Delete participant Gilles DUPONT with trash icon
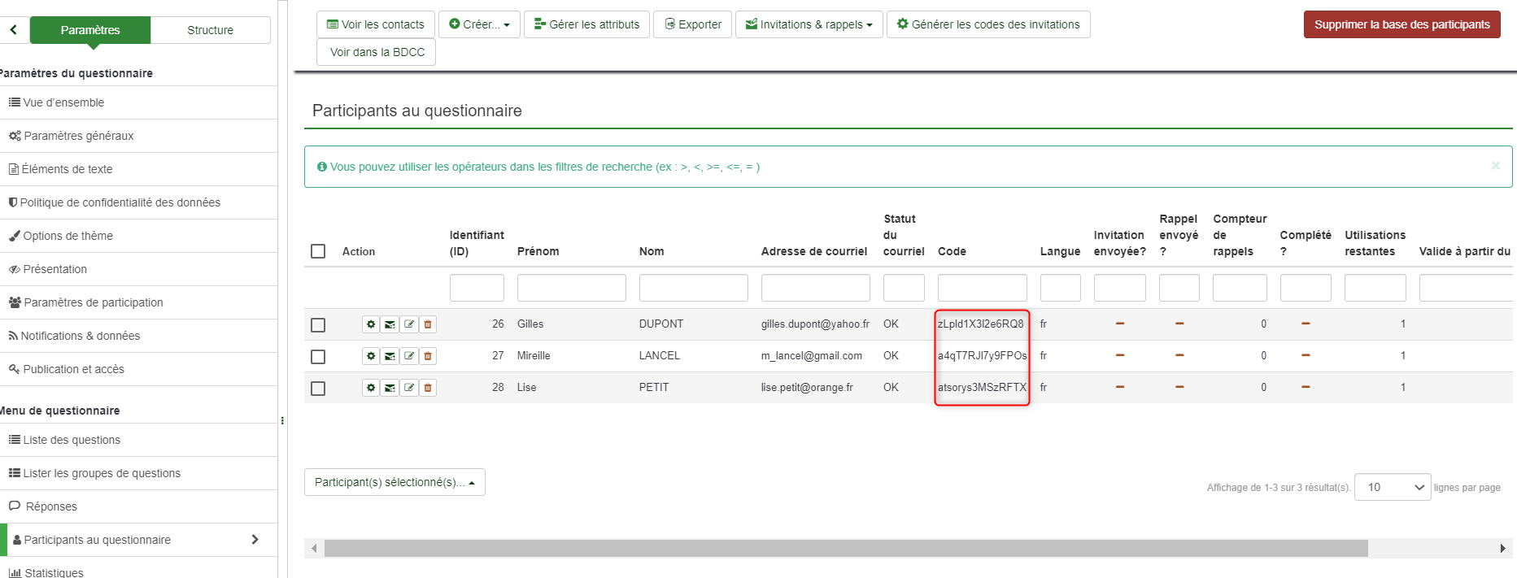Screen dimensions: 1517x578 pos(428,324)
